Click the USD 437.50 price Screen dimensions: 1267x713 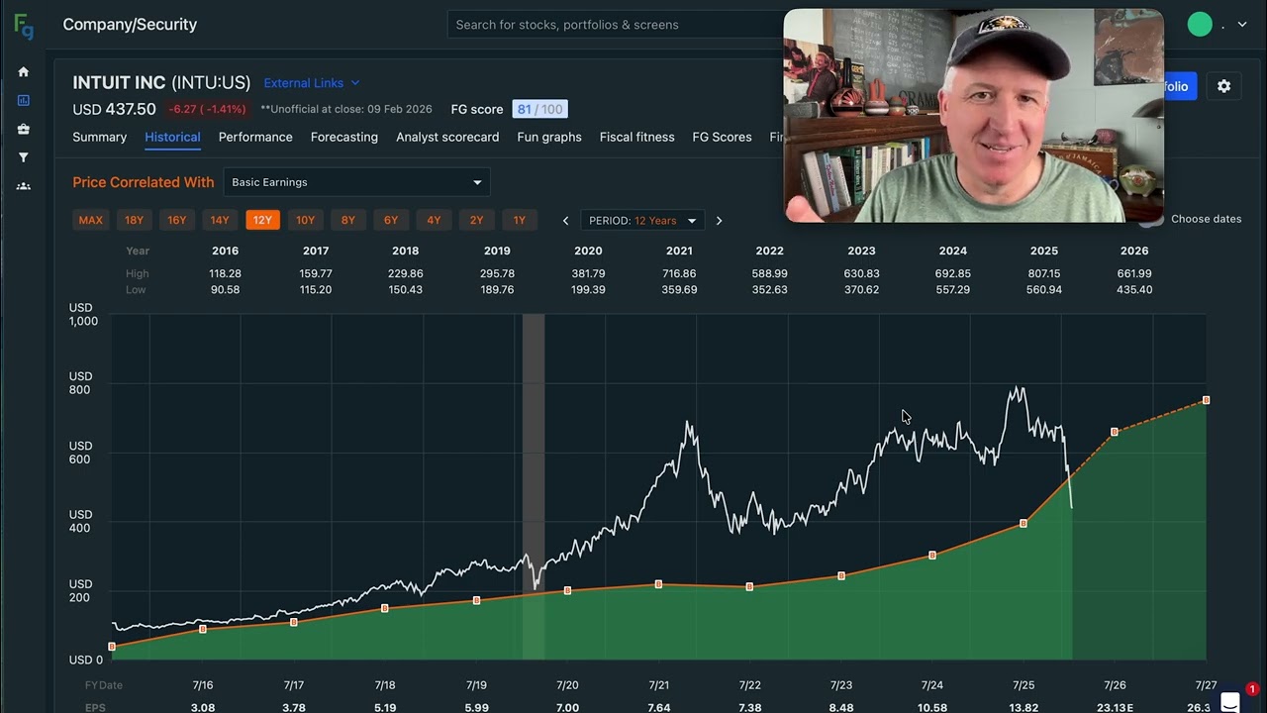114,110
